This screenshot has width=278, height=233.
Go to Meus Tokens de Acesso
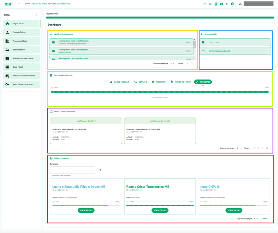pyautogui.click(x=21, y=84)
